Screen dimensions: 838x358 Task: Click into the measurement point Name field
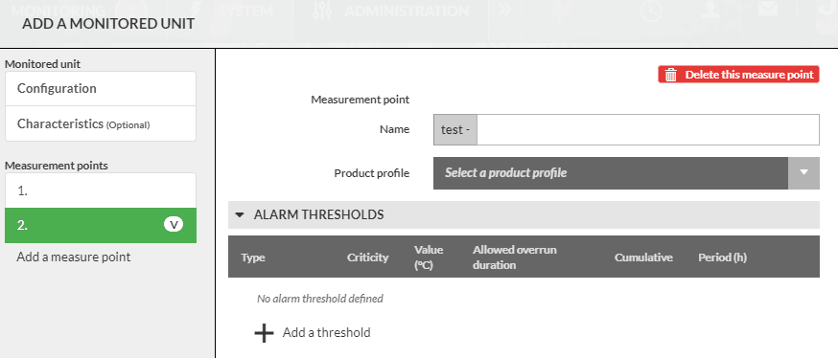648,129
